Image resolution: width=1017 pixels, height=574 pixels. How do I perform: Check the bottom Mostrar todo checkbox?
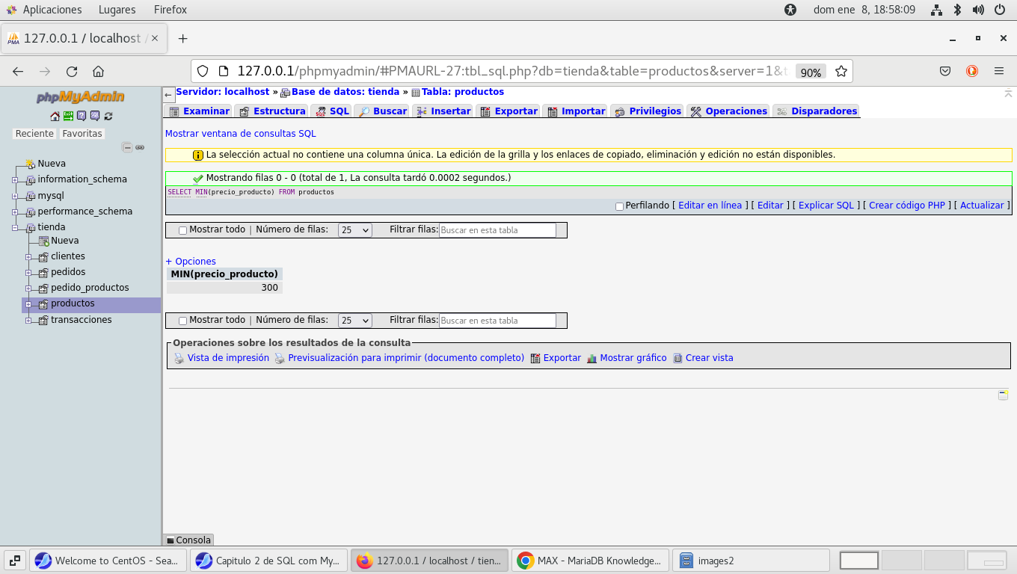(x=183, y=321)
